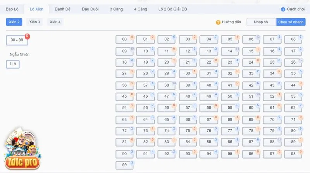Click the 1Lô random button
Image resolution: width=310 pixels, height=173 pixels.
13,64
